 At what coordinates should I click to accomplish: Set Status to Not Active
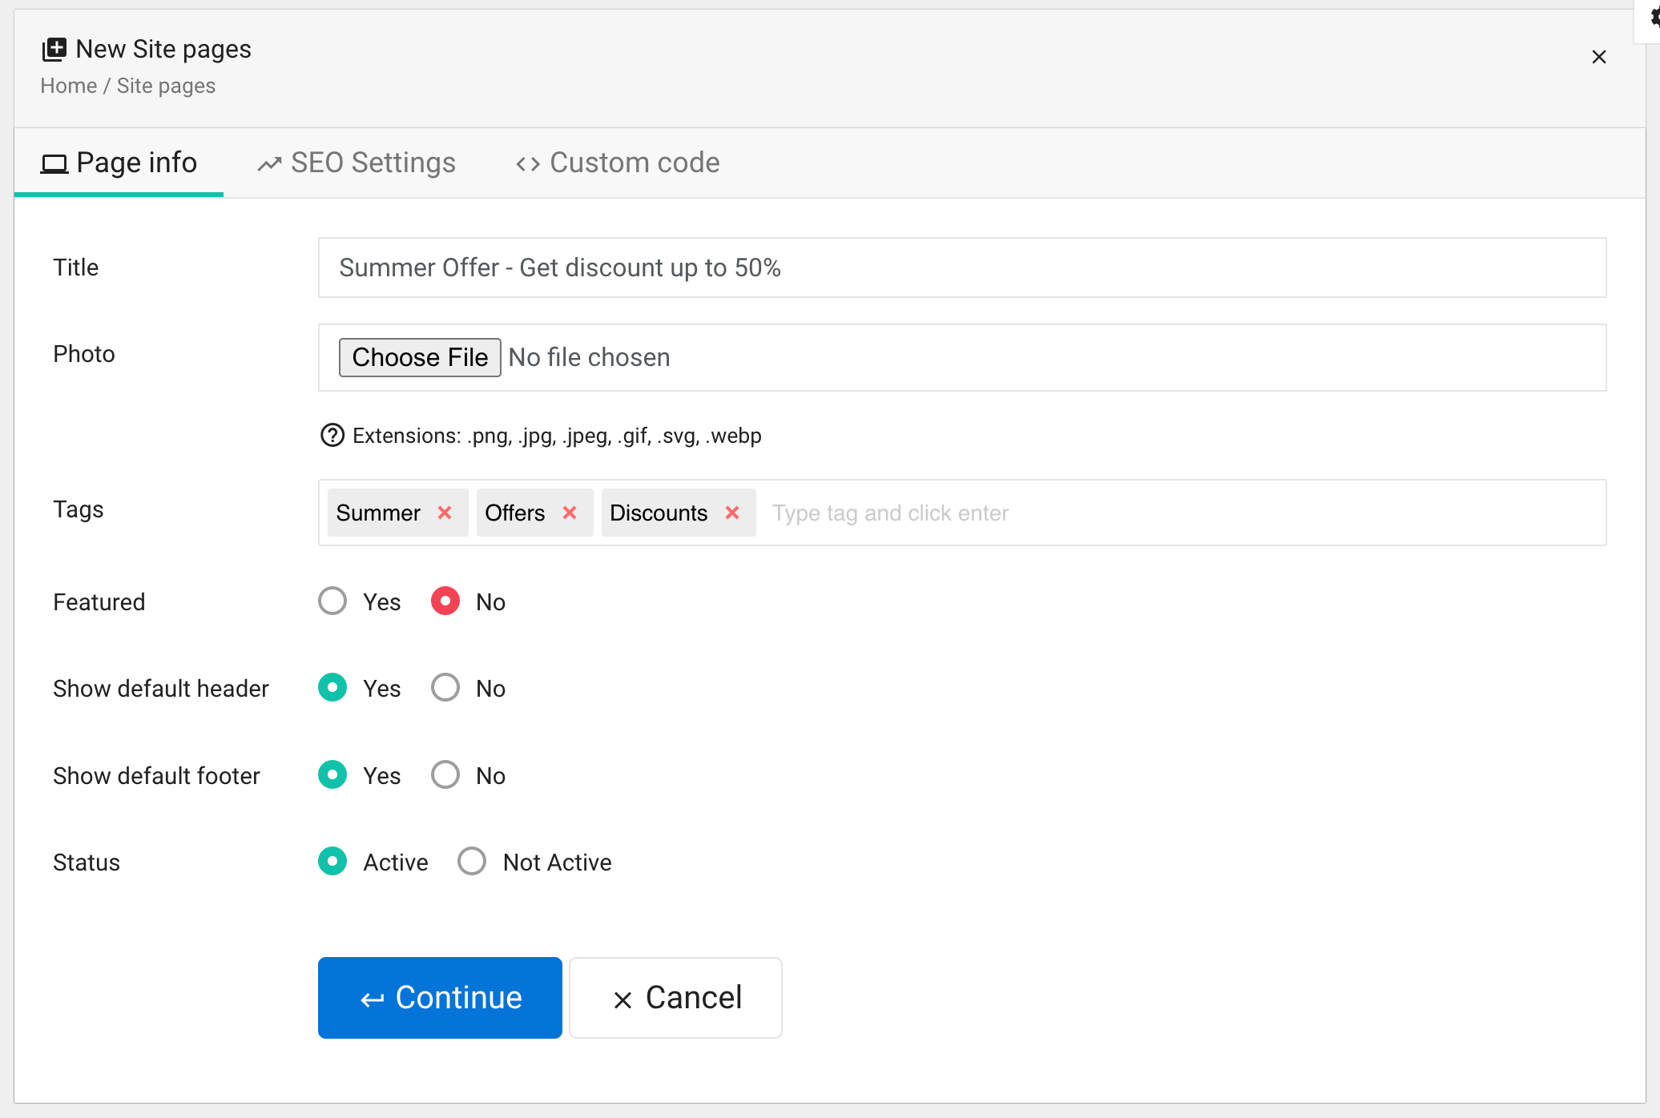pos(472,861)
